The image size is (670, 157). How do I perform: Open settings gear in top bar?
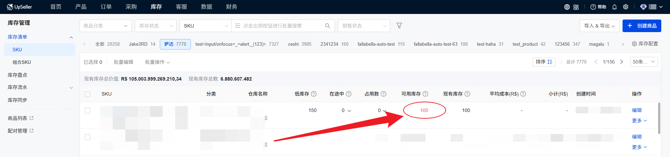click(x=626, y=7)
